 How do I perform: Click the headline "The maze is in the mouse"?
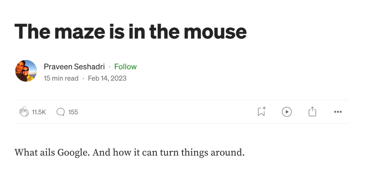point(130,31)
